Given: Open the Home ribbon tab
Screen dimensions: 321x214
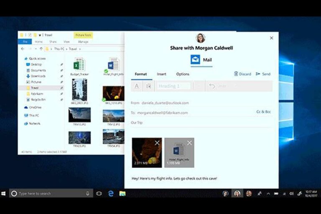Looking at the screenshot, I should [39, 41].
